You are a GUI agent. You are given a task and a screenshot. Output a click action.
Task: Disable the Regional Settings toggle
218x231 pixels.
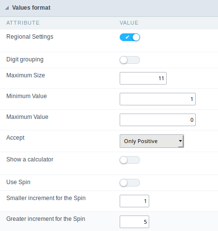click(130, 37)
